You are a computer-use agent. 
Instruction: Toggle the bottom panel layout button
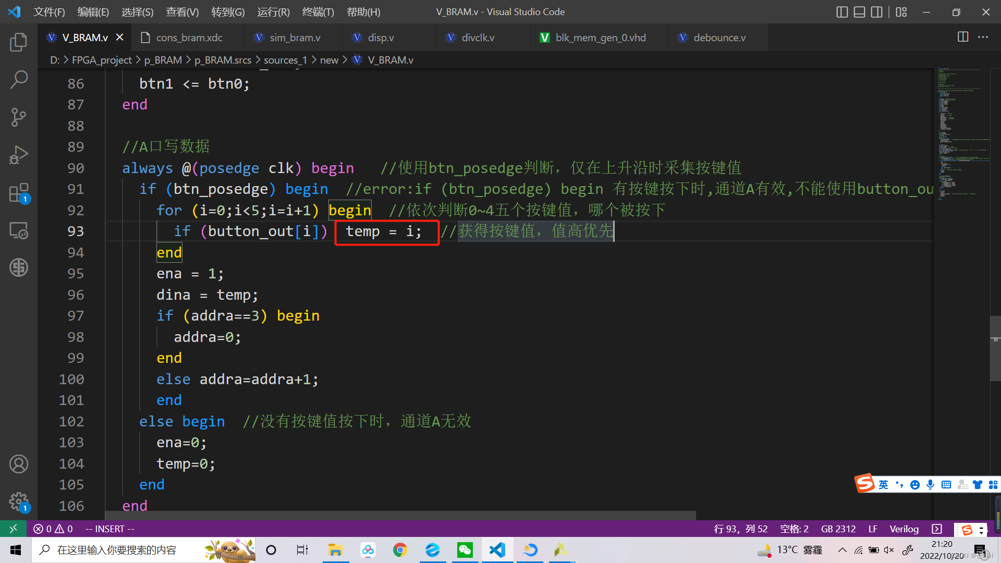pos(859,12)
